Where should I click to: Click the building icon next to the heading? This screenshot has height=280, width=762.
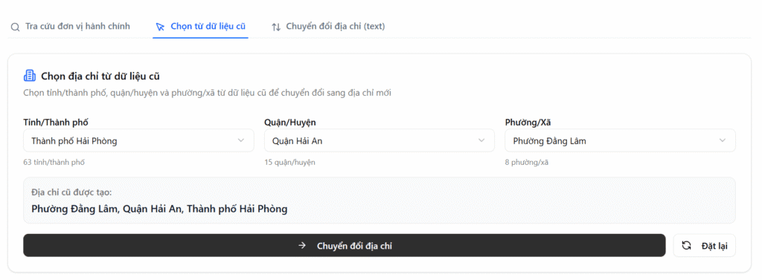tap(29, 76)
